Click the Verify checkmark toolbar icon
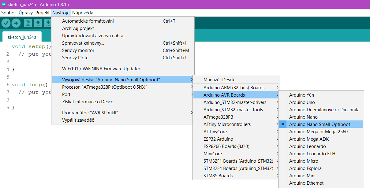 tap(6, 23)
